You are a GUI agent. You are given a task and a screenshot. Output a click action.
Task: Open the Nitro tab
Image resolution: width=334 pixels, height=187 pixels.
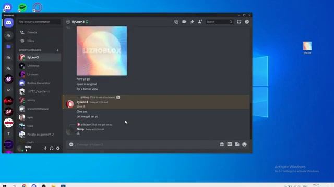(x=39, y=41)
